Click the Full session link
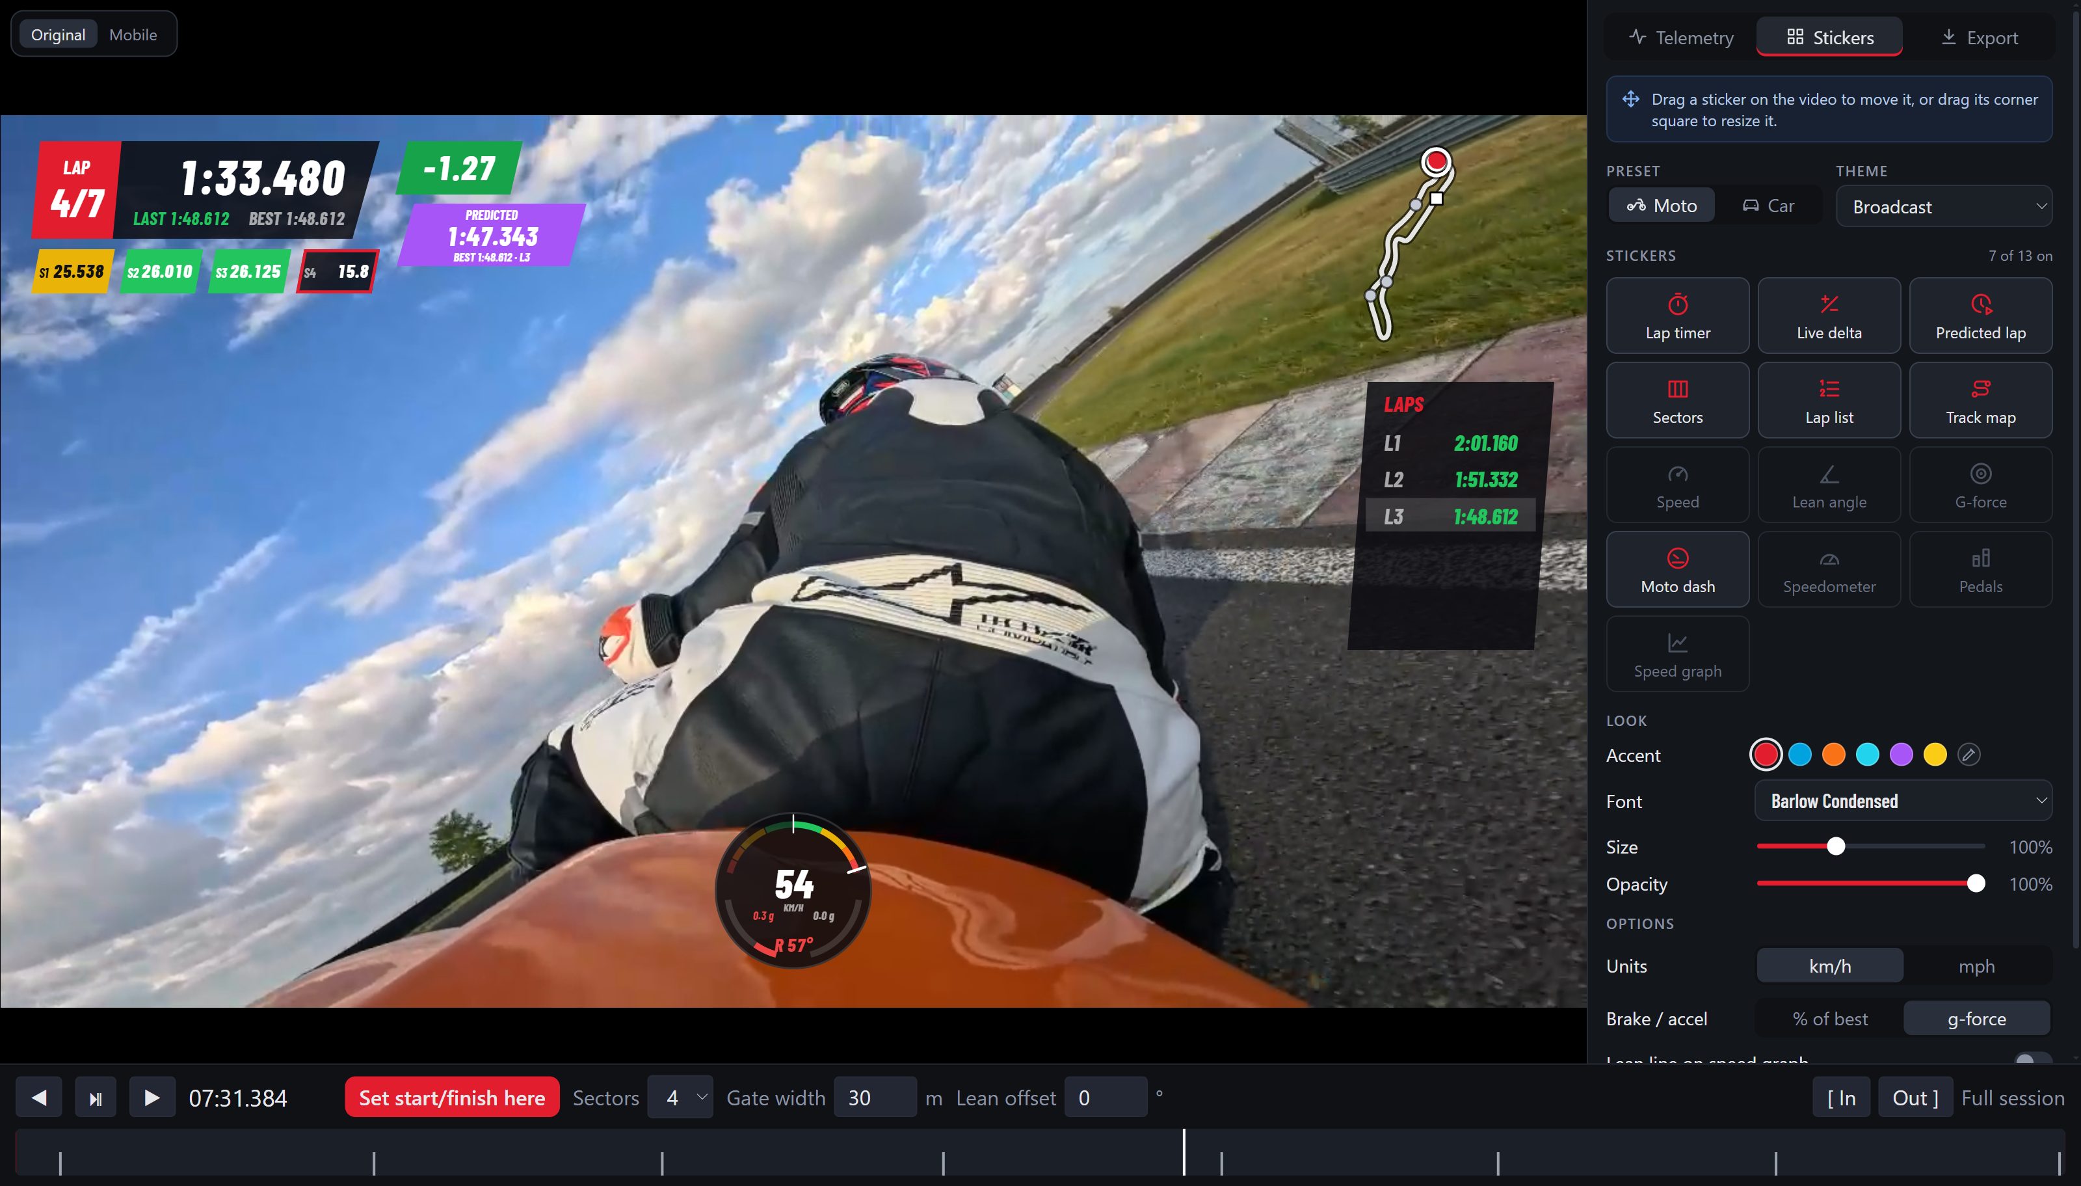Screen dimensions: 2081x1186 tap(2012, 1098)
